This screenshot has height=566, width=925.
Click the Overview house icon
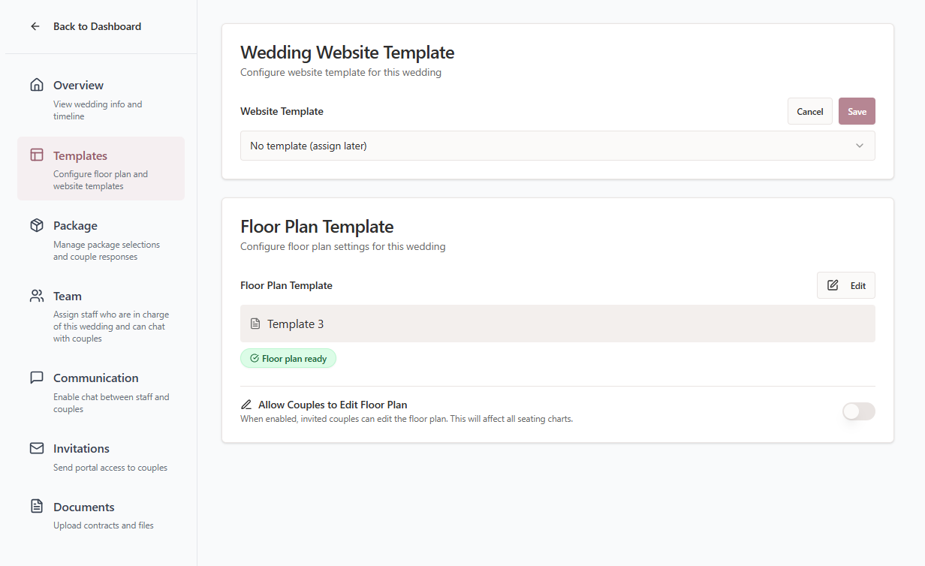37,85
